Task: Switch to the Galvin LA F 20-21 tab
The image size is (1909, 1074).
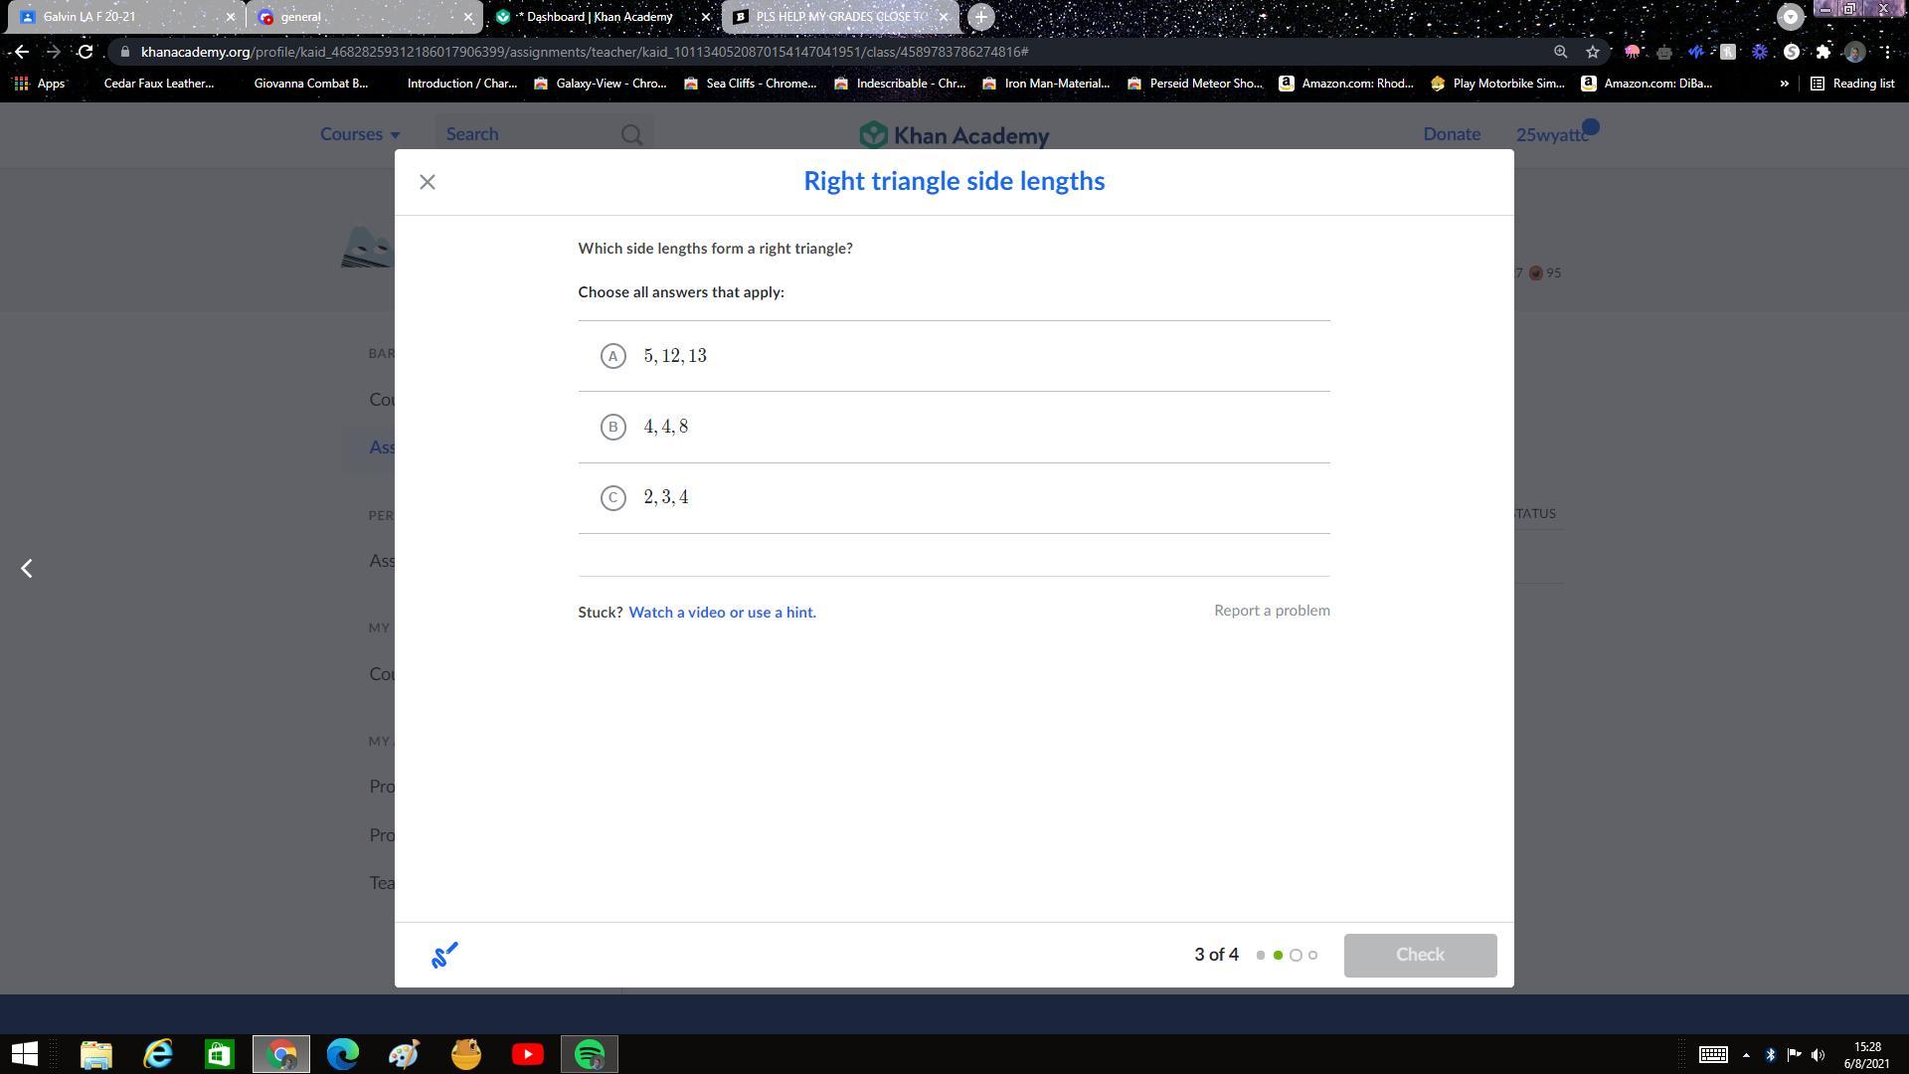Action: pyautogui.click(x=119, y=17)
